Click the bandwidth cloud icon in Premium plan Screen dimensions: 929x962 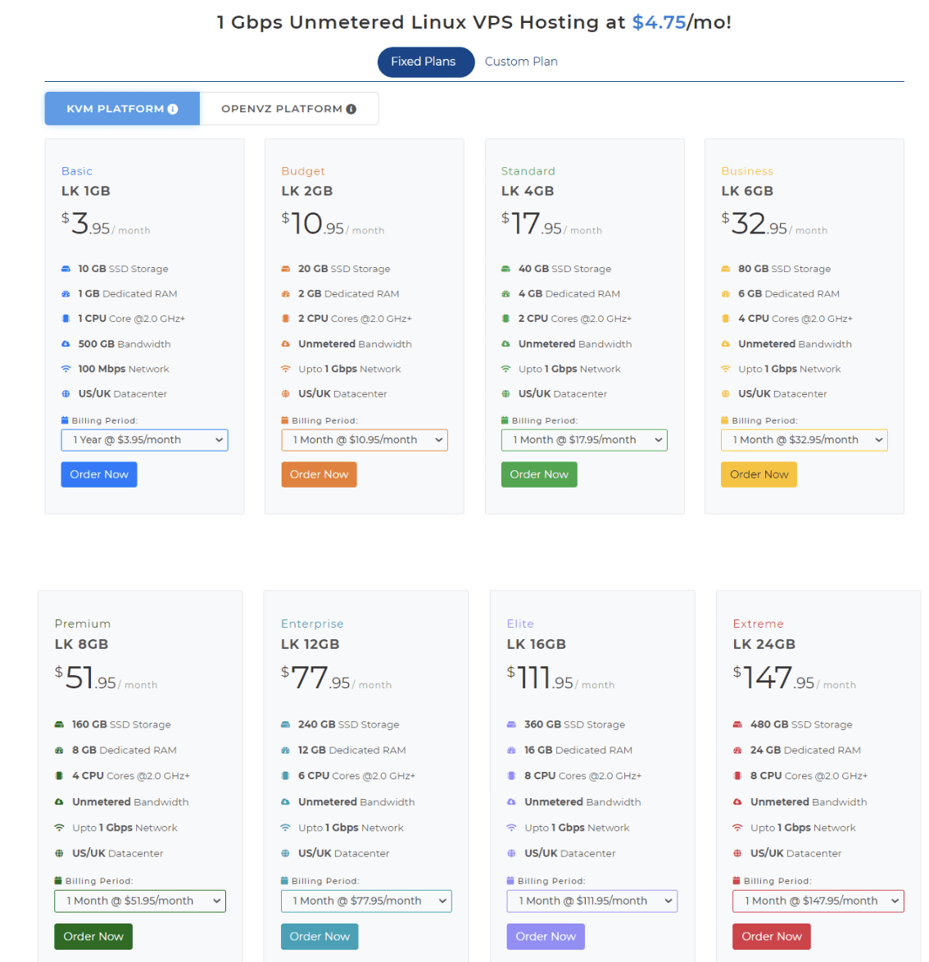(x=59, y=801)
